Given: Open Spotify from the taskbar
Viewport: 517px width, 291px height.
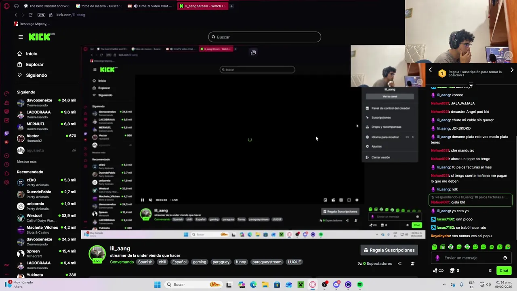Looking at the screenshot, I should point(360,285).
